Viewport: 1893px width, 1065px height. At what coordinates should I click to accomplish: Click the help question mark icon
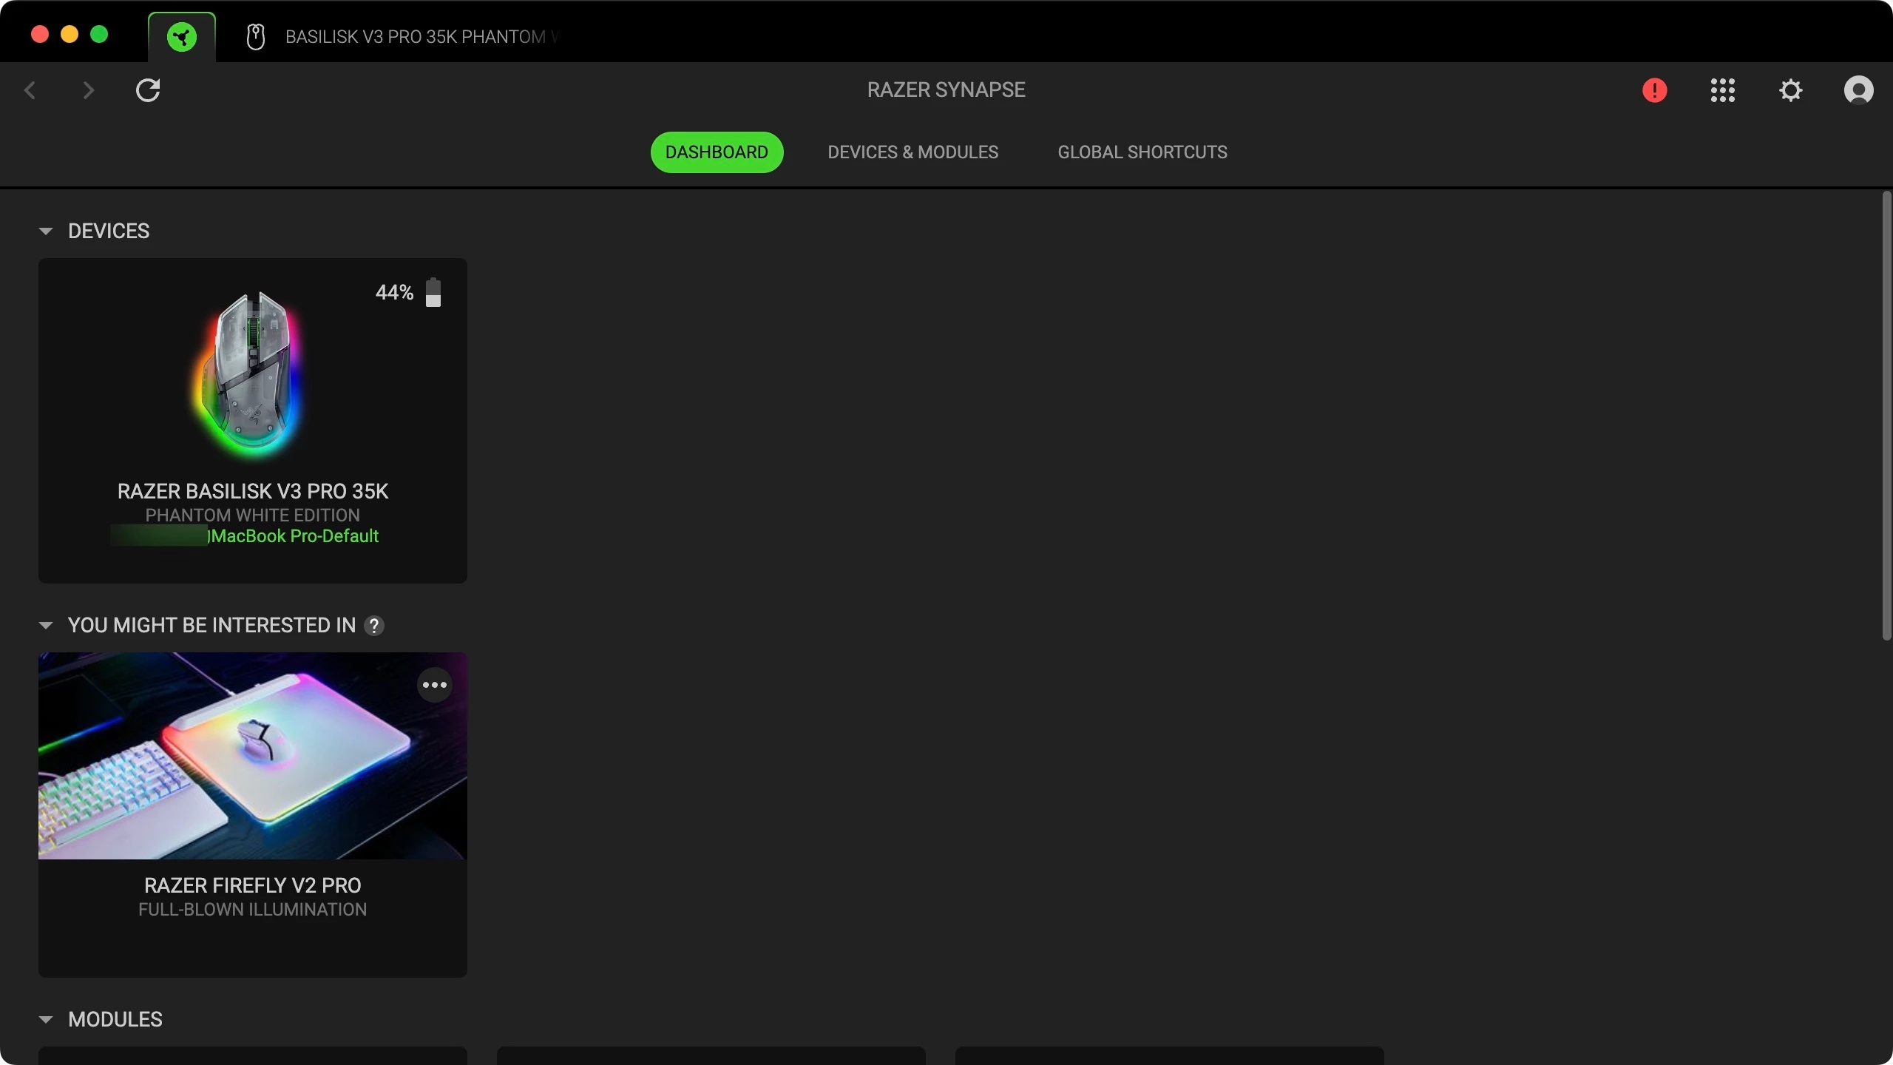pos(374,626)
